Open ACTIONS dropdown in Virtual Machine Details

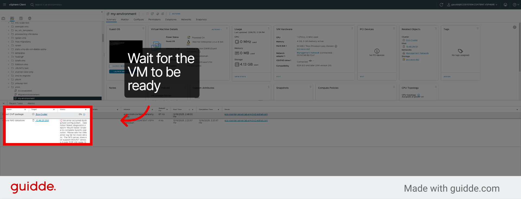pyautogui.click(x=217, y=30)
